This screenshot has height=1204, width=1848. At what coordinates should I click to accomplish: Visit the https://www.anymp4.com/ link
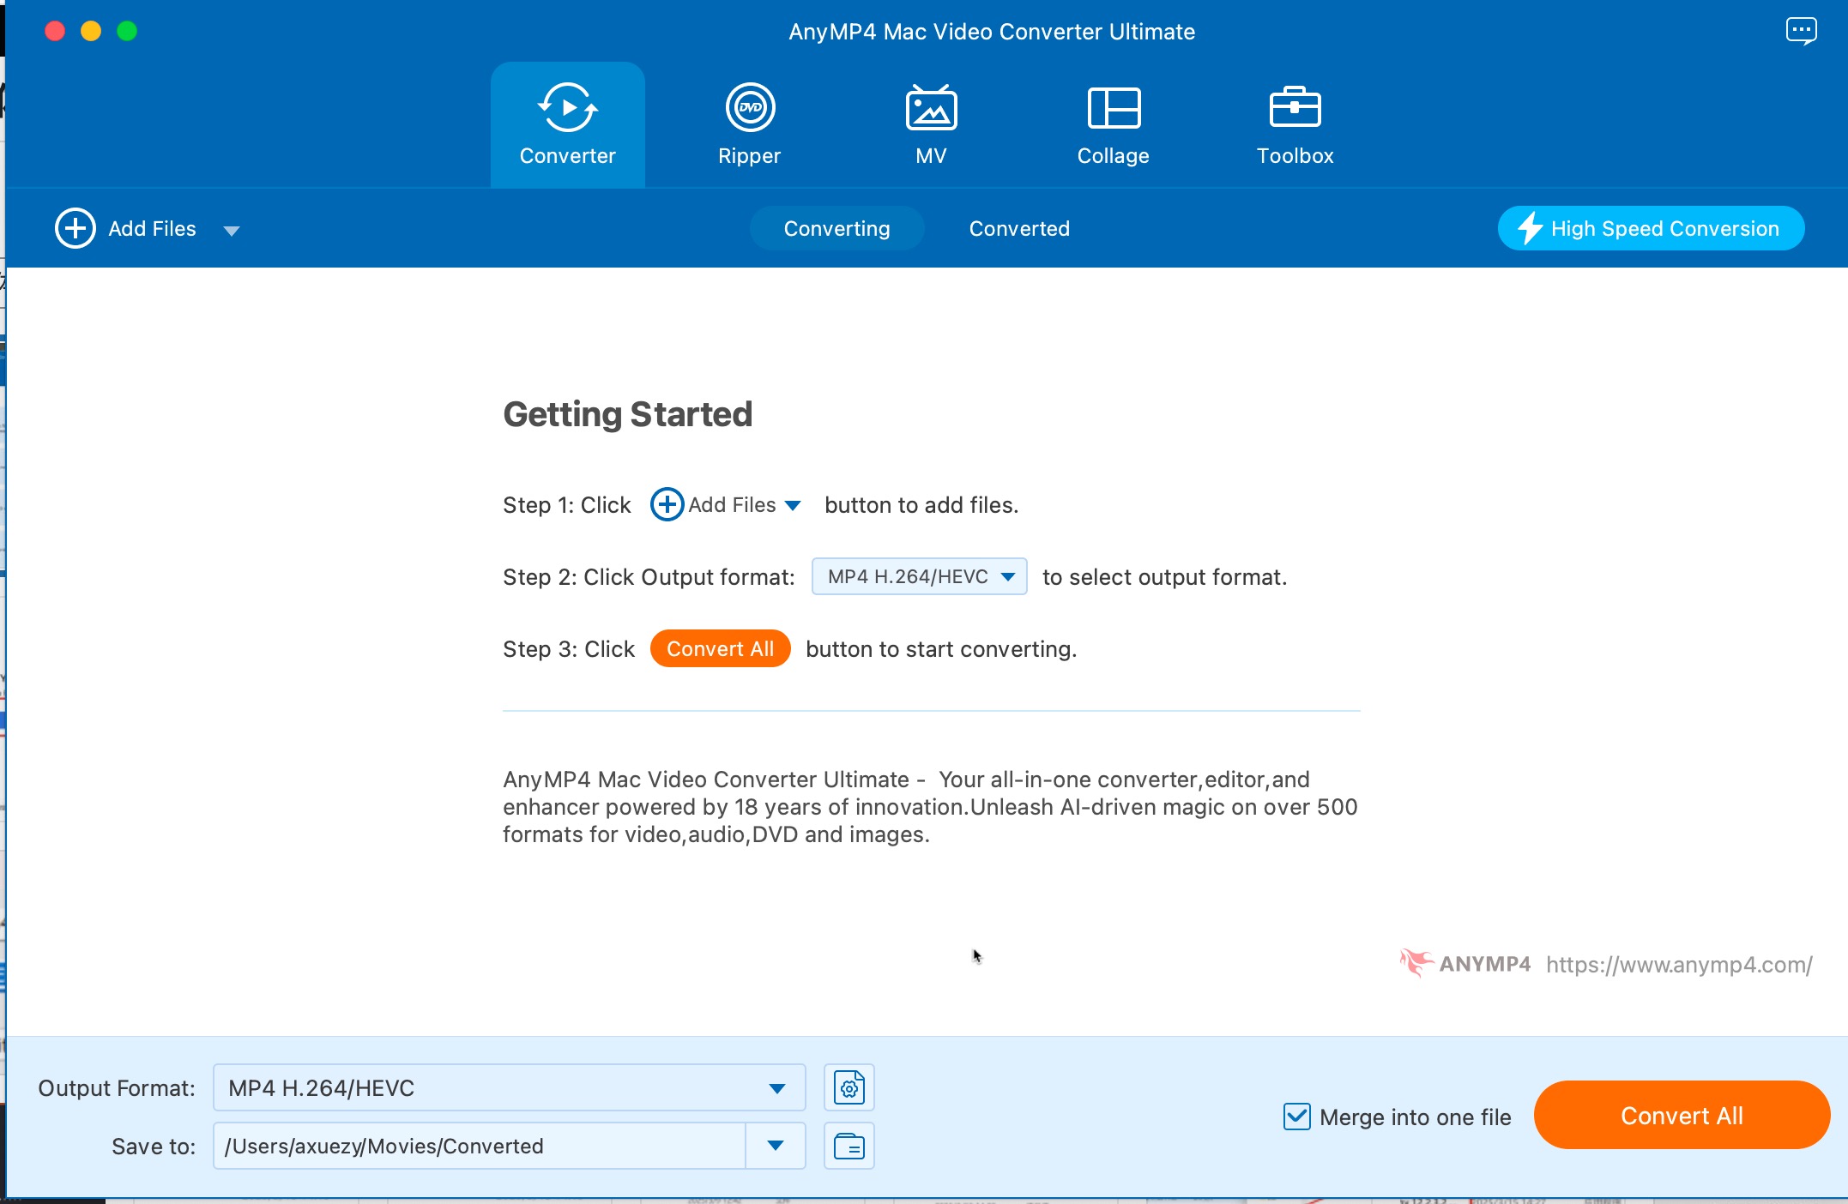(x=1679, y=965)
